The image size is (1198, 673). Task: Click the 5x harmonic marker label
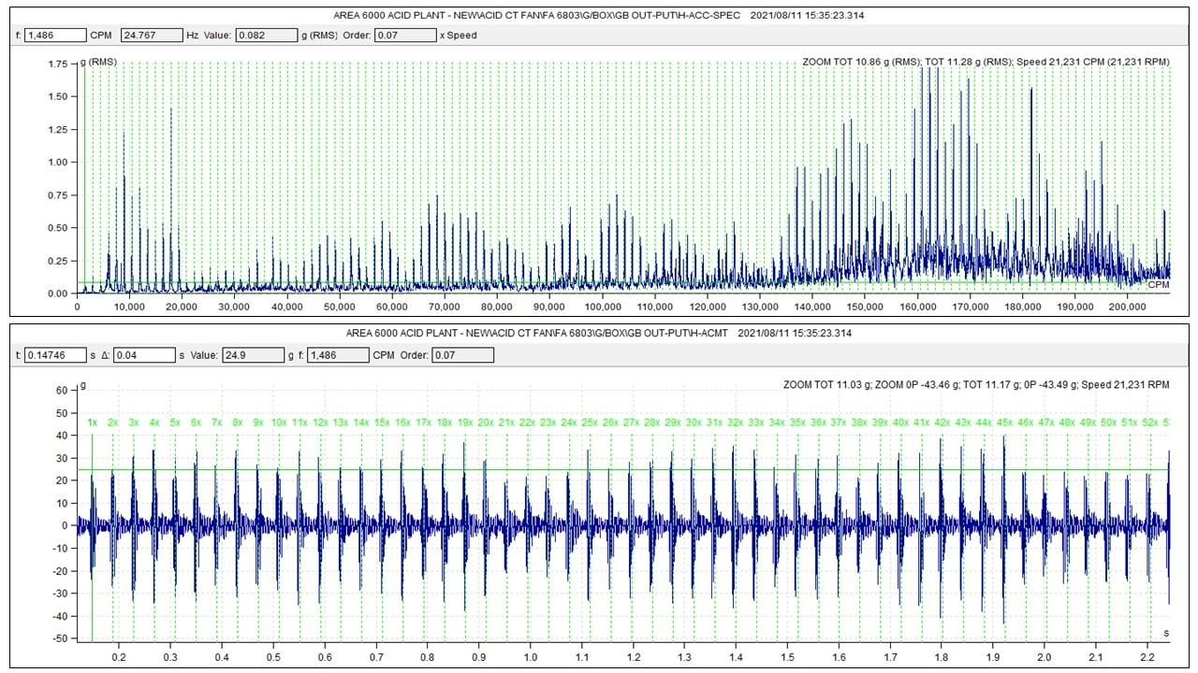(175, 422)
